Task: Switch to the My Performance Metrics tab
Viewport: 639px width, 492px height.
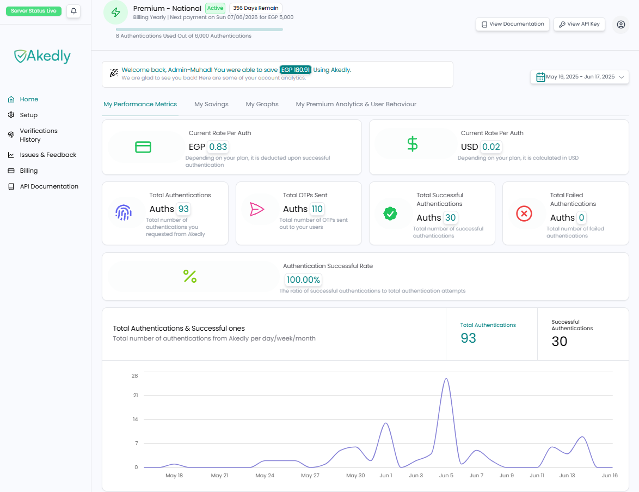Action: [x=140, y=105]
